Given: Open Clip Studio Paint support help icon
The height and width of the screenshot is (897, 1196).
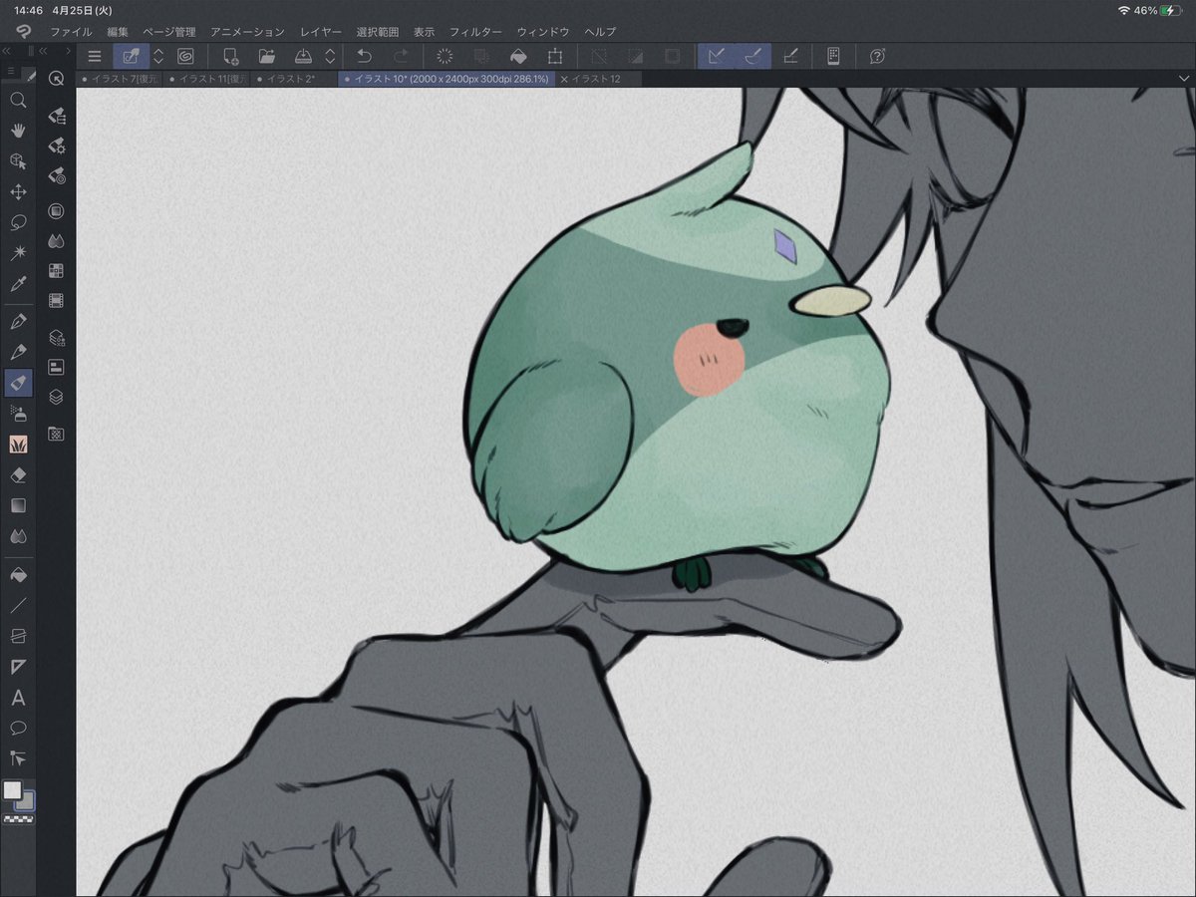Looking at the screenshot, I should click(x=878, y=57).
